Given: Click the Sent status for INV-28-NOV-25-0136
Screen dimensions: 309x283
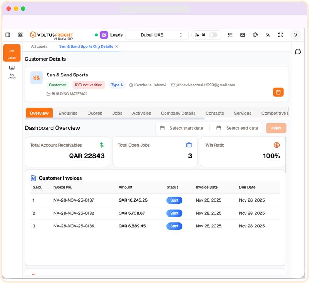Looking at the screenshot, I should [175, 226].
